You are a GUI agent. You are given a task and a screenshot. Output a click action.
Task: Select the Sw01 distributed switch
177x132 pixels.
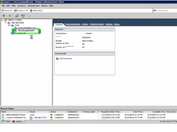tap(17, 25)
